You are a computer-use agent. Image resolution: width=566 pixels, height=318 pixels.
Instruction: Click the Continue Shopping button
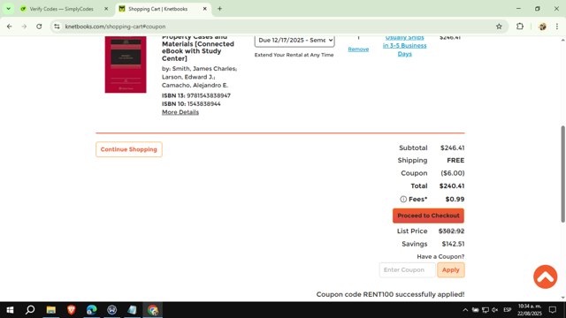129,149
